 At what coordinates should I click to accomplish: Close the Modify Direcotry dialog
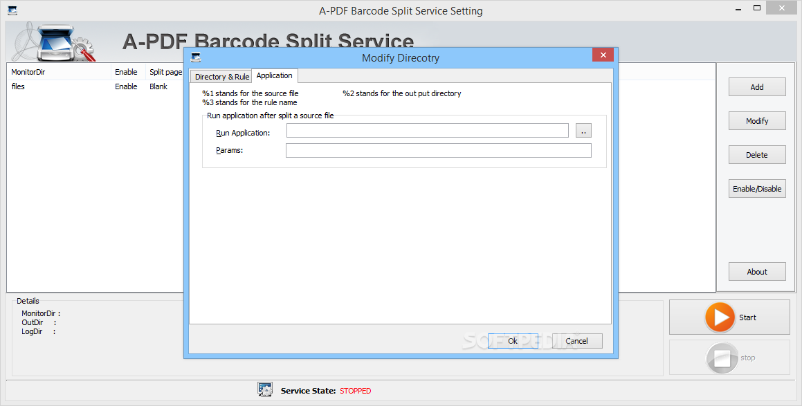(x=603, y=55)
